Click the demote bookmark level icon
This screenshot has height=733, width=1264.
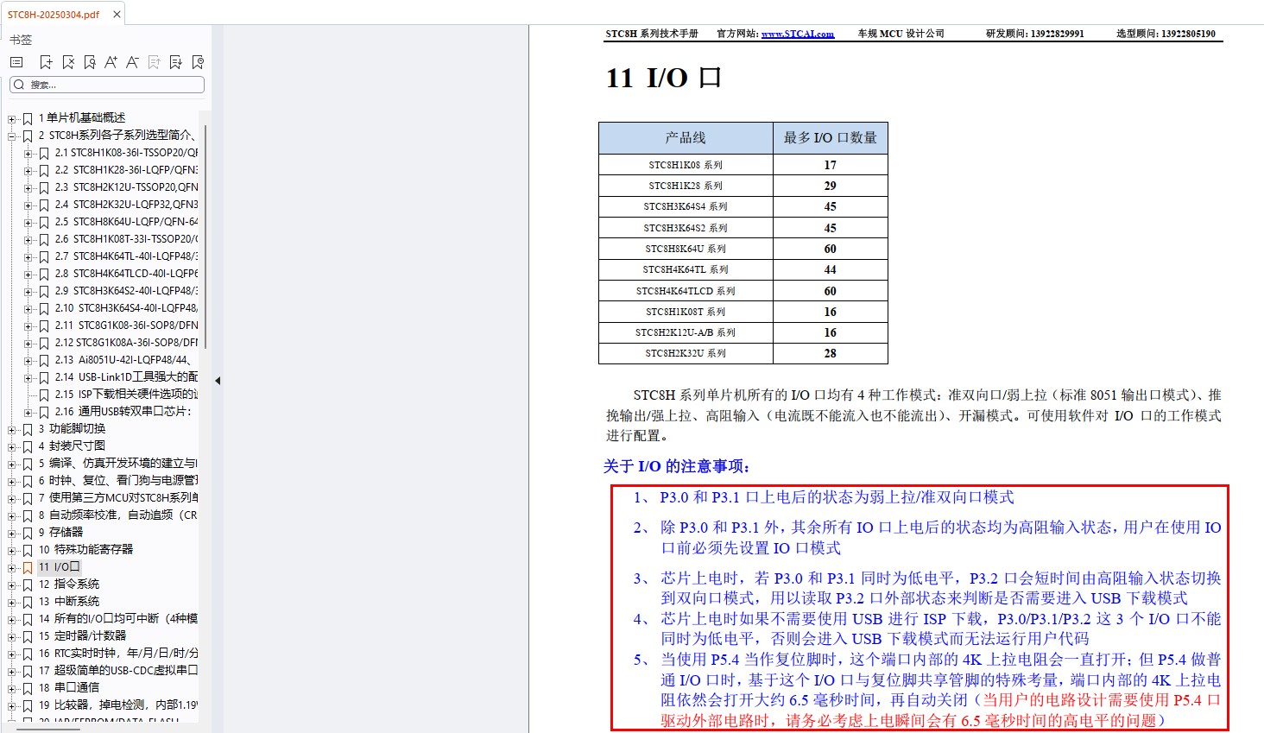pos(176,62)
